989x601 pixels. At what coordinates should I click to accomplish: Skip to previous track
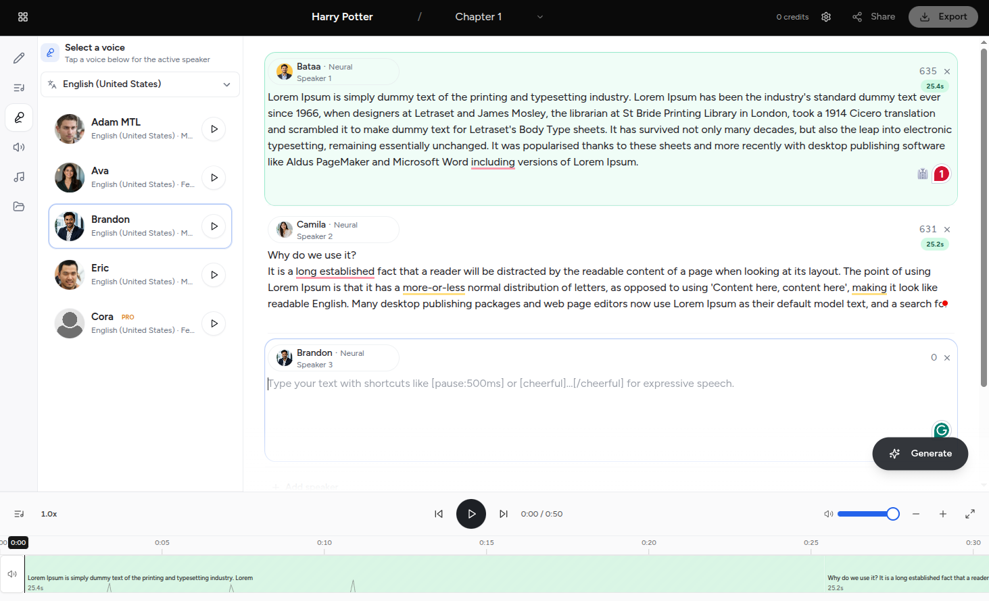click(439, 514)
